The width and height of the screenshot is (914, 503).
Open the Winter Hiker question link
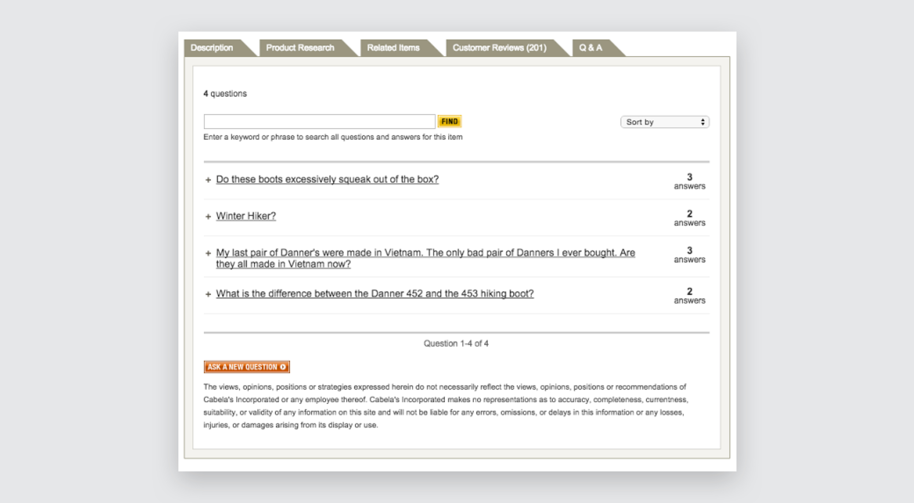245,216
